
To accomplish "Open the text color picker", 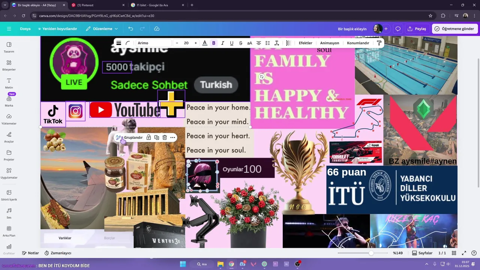I will pyautogui.click(x=205, y=43).
